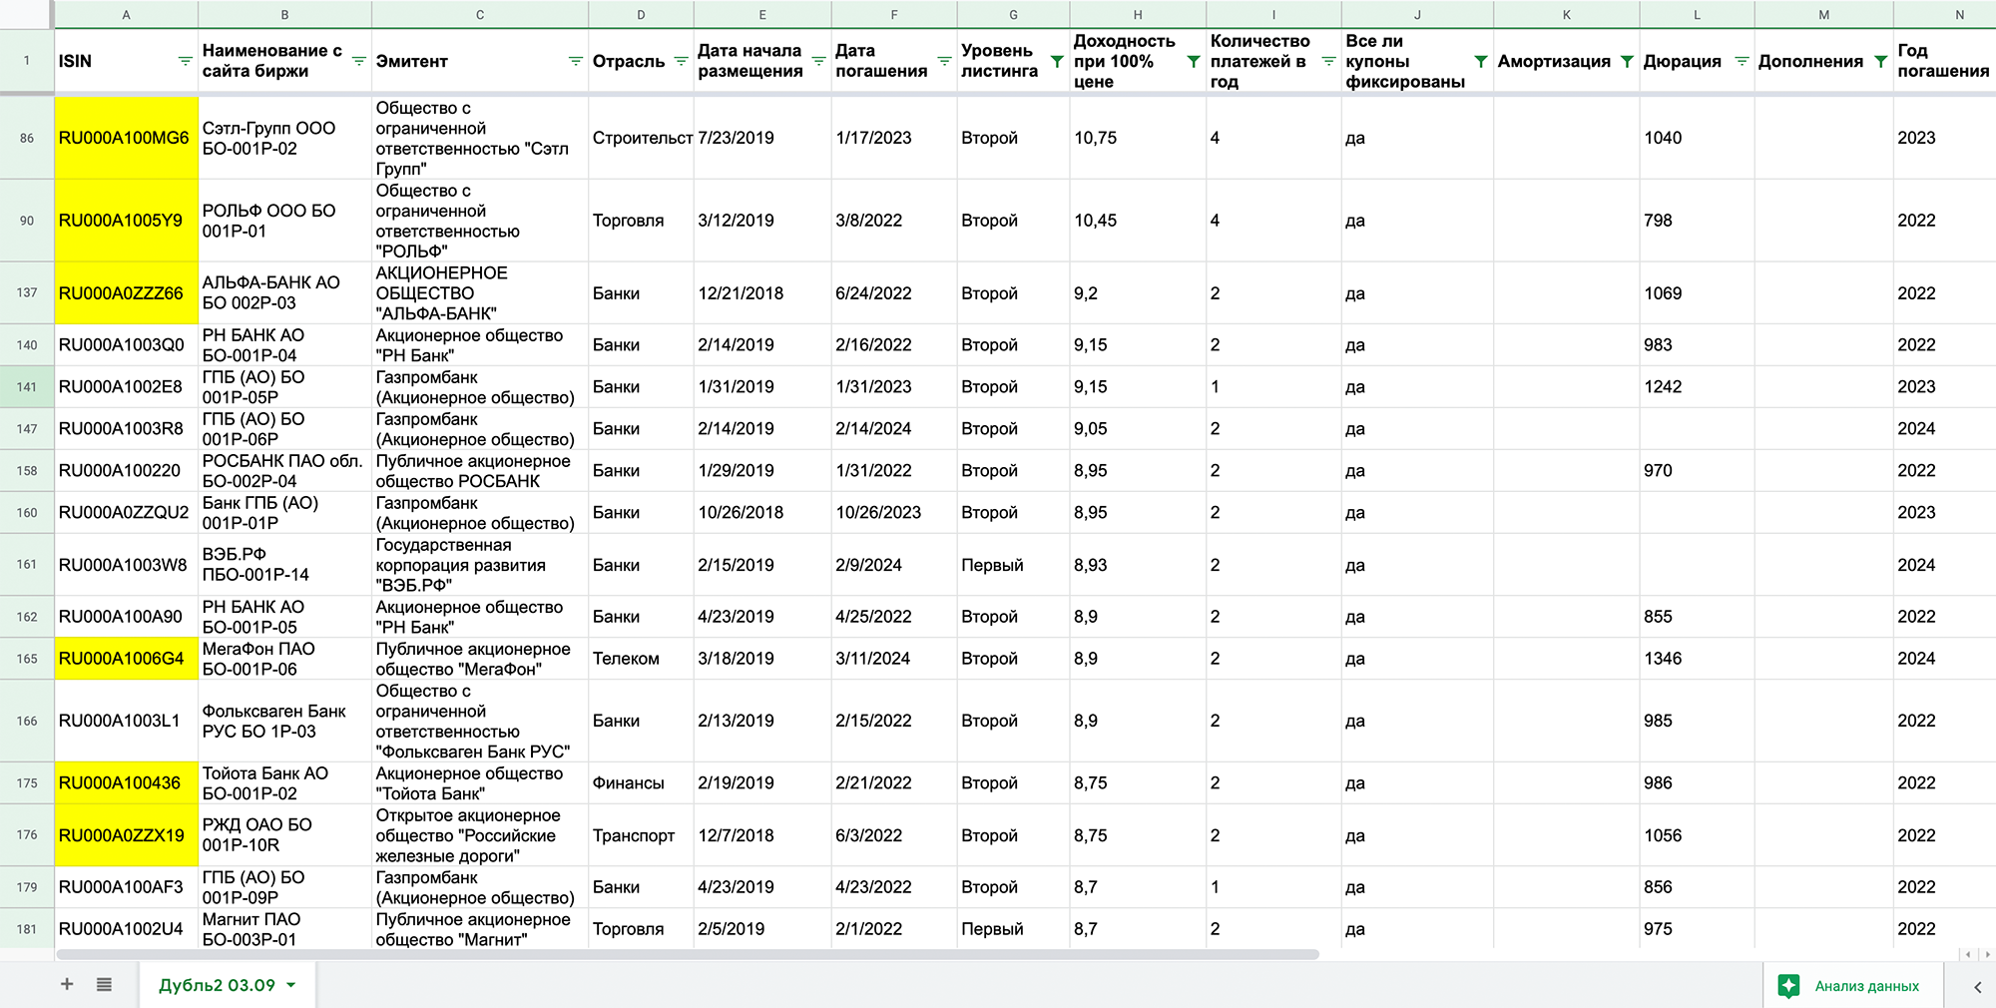Select cell Тойота Банк АО БО-001Р-02

click(284, 782)
